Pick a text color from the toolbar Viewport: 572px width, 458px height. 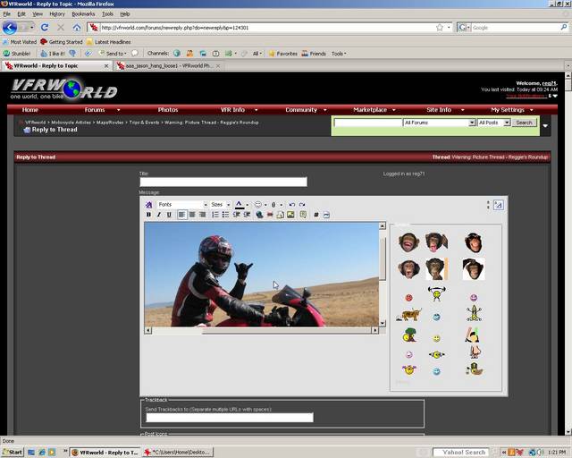point(239,205)
